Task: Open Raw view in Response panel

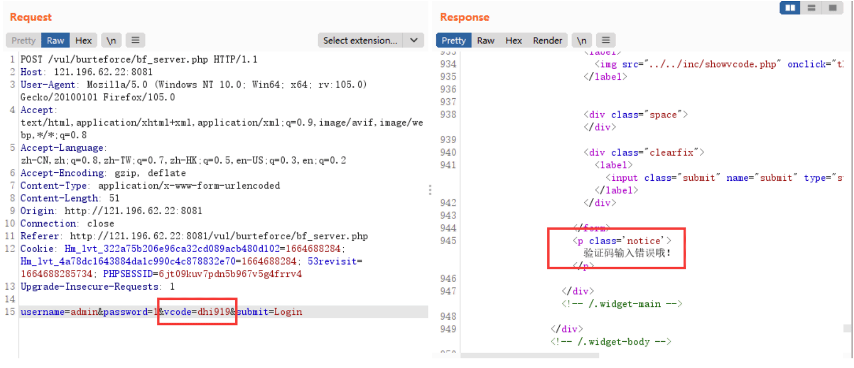Action: [486, 40]
